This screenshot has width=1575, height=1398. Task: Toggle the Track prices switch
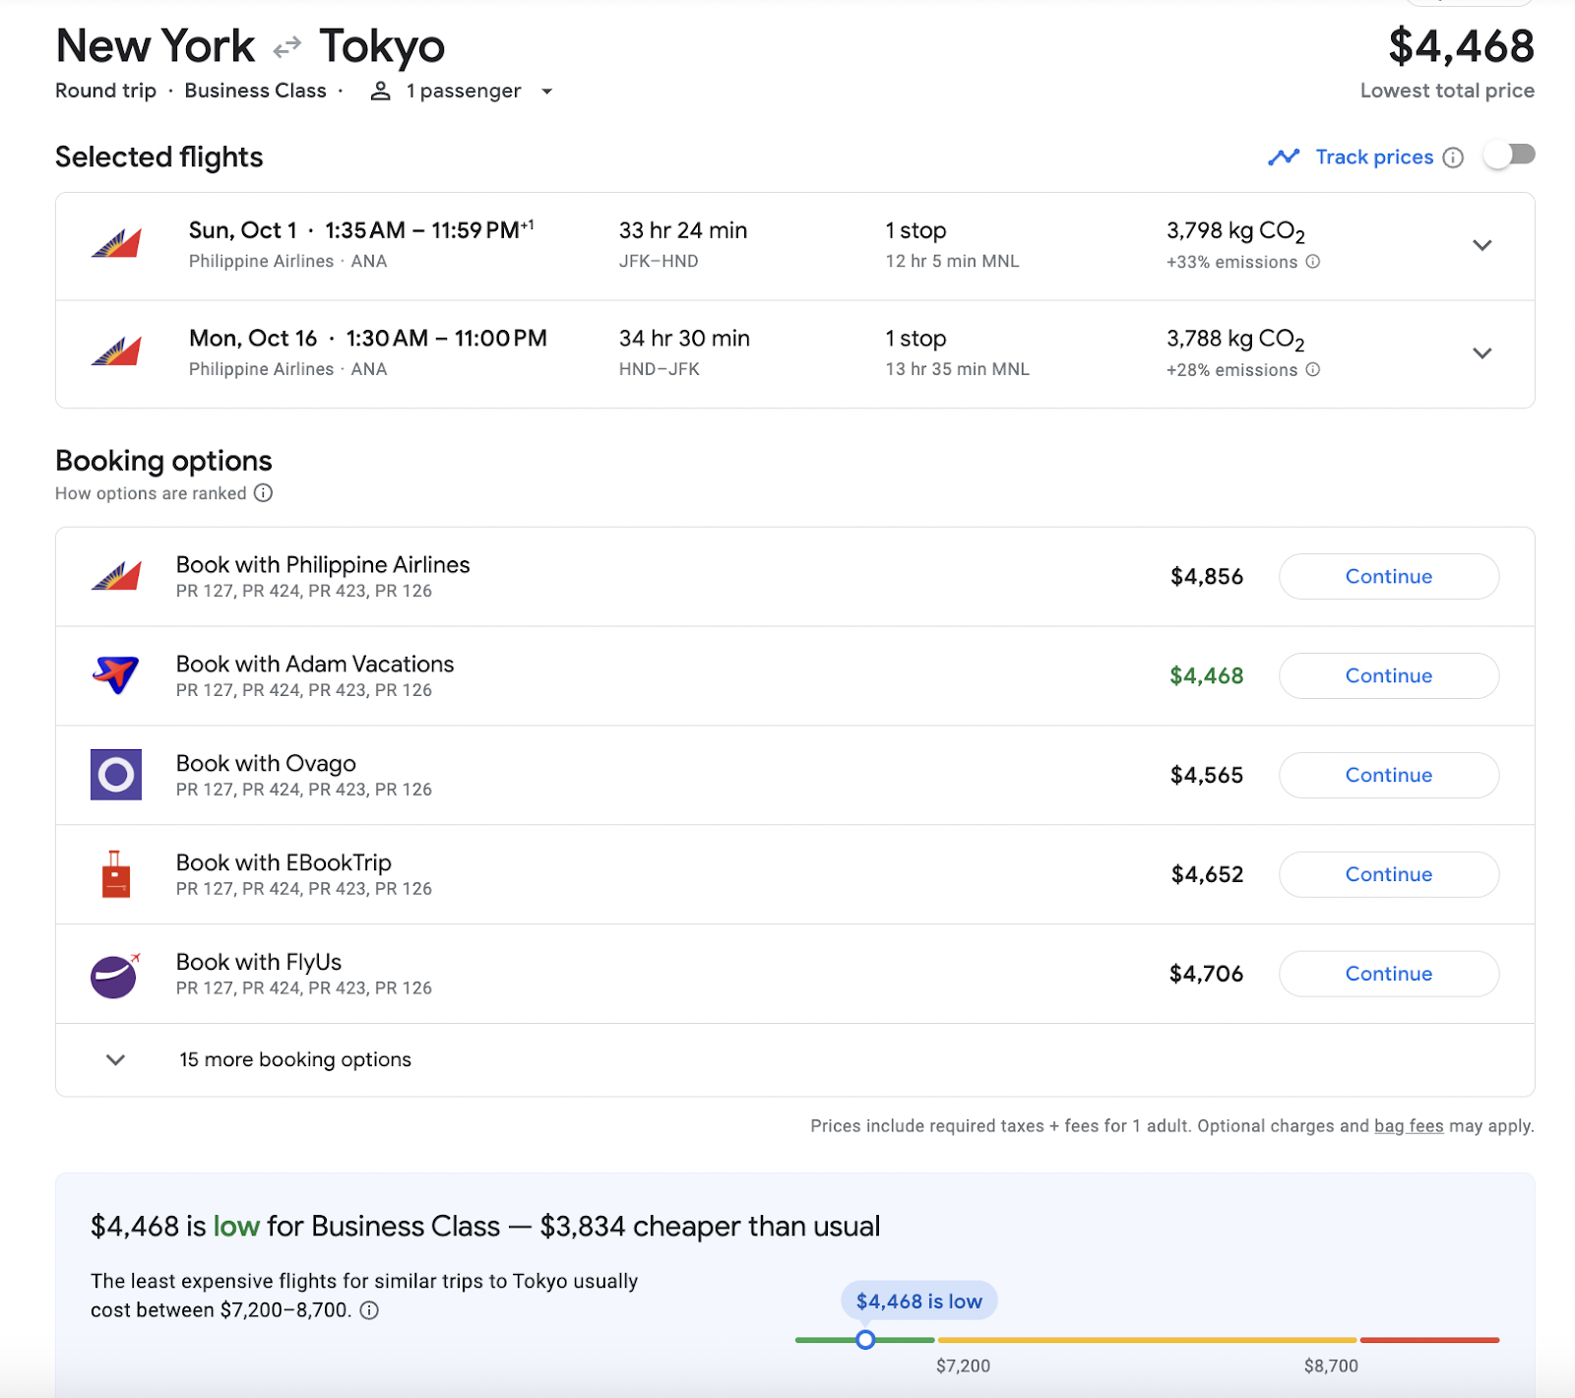pos(1510,156)
